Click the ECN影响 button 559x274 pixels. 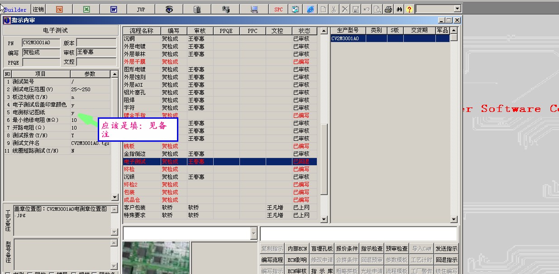click(297, 260)
